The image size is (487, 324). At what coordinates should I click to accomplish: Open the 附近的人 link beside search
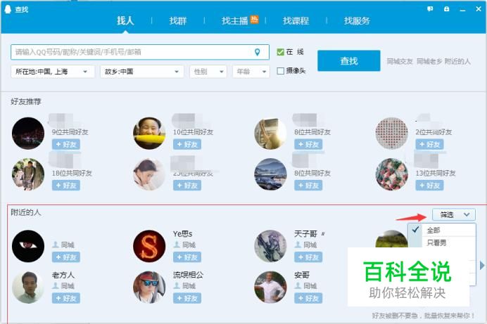point(457,61)
